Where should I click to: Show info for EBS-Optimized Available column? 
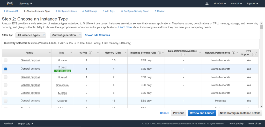(x=183, y=55)
